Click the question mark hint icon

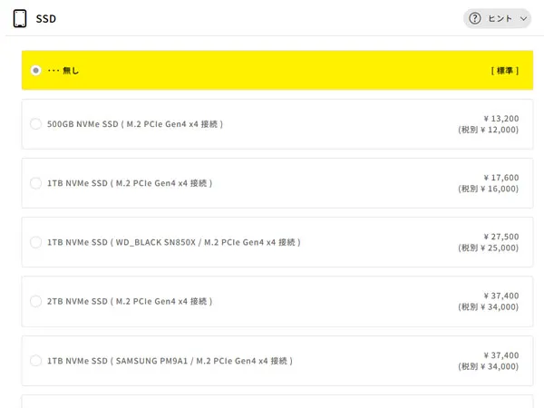(474, 18)
